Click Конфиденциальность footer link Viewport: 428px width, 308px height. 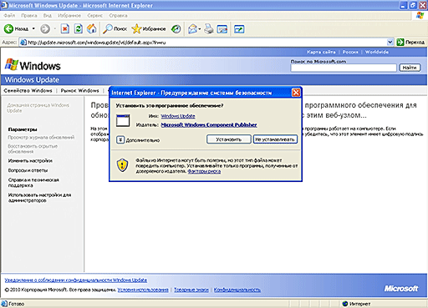pyautogui.click(x=237, y=290)
